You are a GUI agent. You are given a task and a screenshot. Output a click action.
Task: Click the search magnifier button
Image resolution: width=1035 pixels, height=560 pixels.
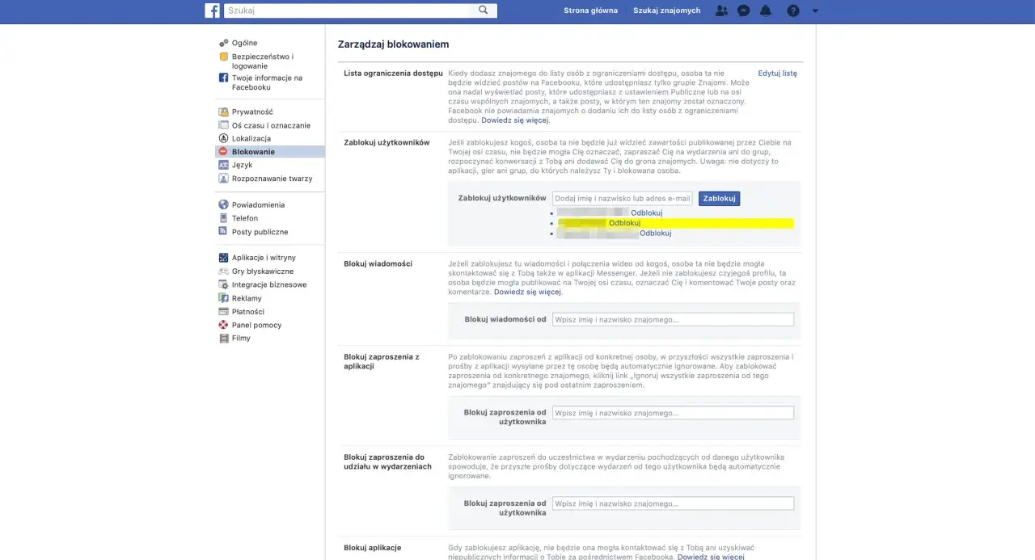tap(484, 11)
